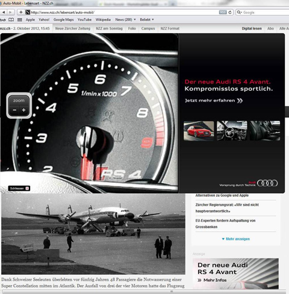Open Audi seats thumbnail
The height and width of the screenshot is (294, 289).
click(265, 130)
